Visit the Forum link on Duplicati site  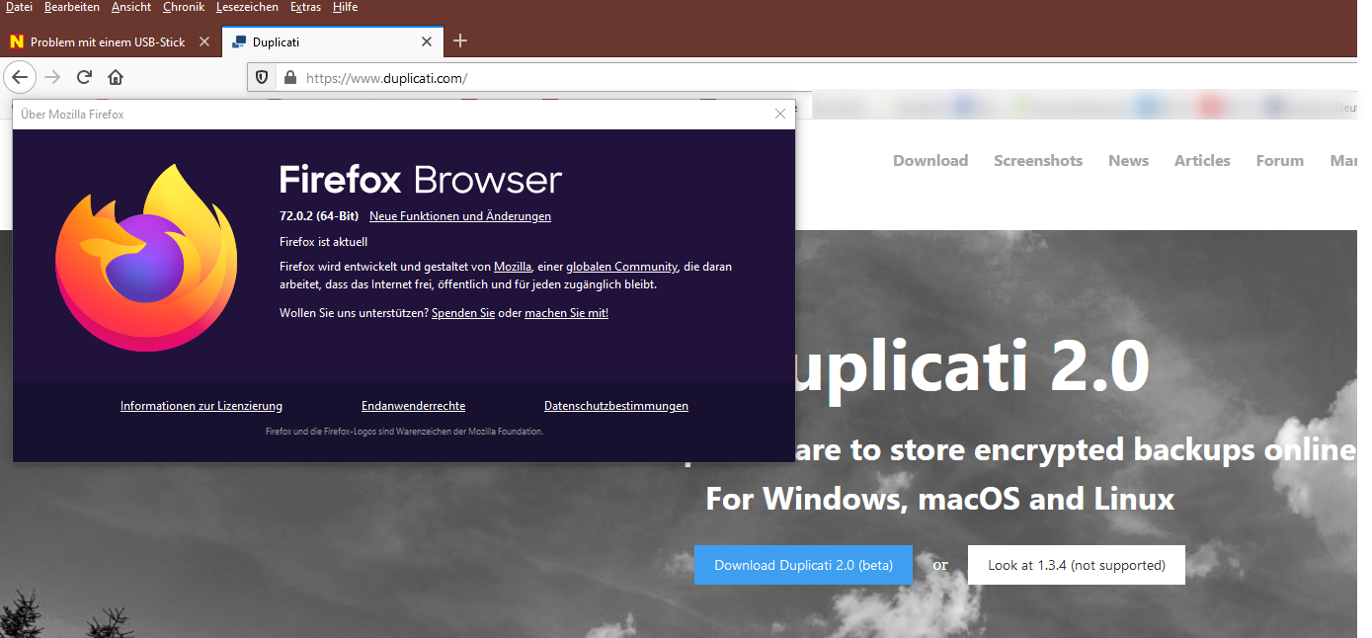(x=1280, y=161)
